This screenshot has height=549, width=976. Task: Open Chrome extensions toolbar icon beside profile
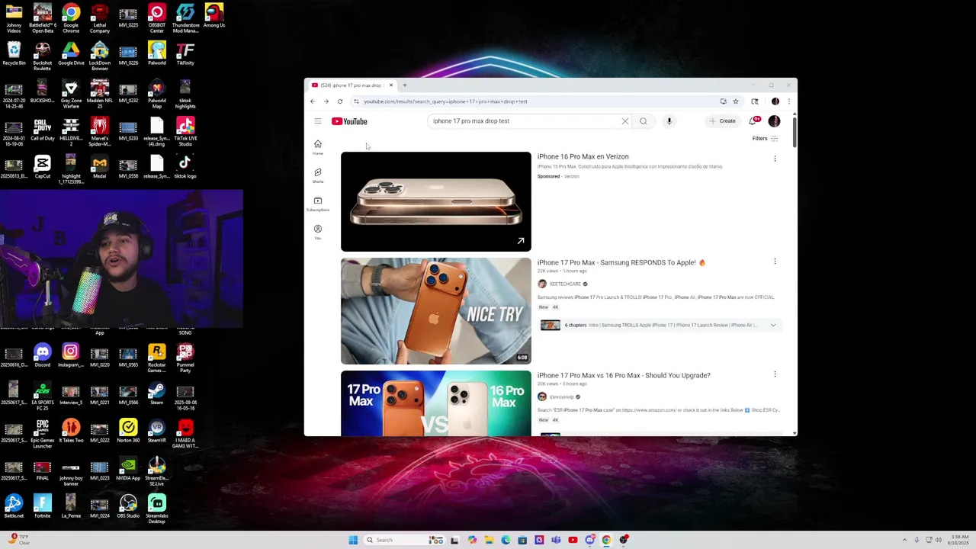click(755, 101)
